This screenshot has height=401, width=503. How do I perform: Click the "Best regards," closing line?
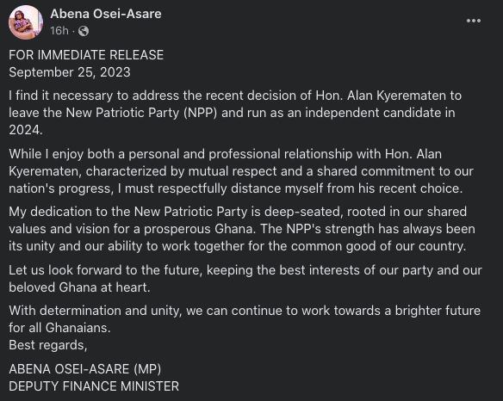[48, 345]
